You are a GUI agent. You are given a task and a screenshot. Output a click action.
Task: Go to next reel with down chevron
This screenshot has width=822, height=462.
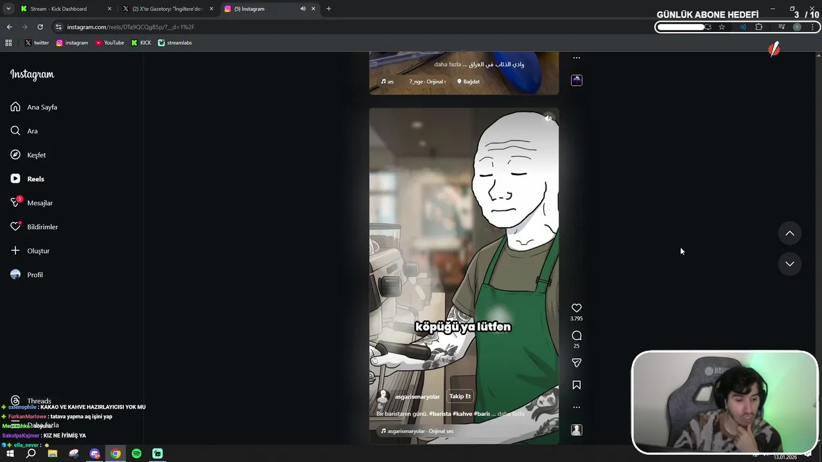coord(790,264)
